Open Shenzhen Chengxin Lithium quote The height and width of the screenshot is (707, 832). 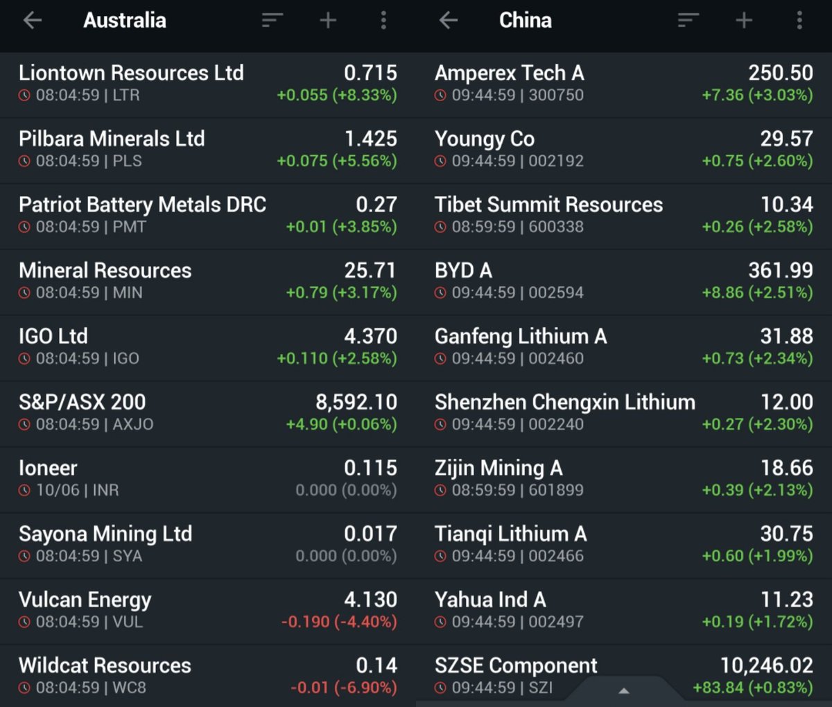tap(624, 414)
